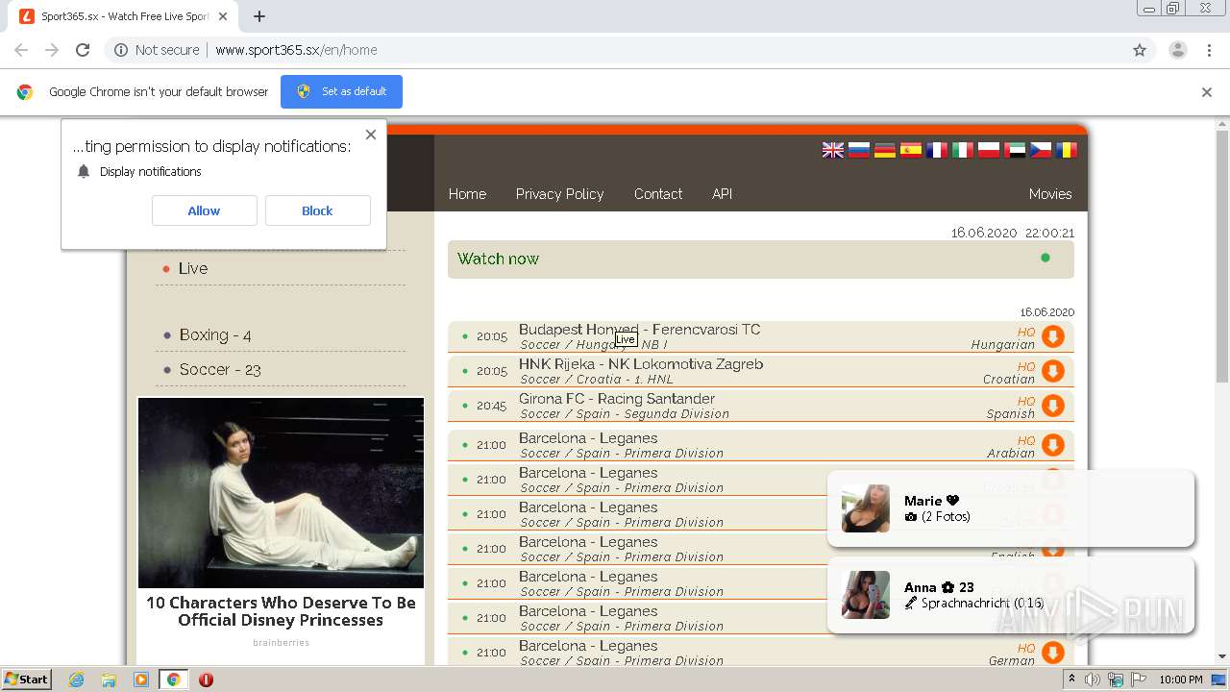Image resolution: width=1230 pixels, height=692 pixels.
Task: Open Marie's 2 Fotos notification
Action: [1011, 508]
